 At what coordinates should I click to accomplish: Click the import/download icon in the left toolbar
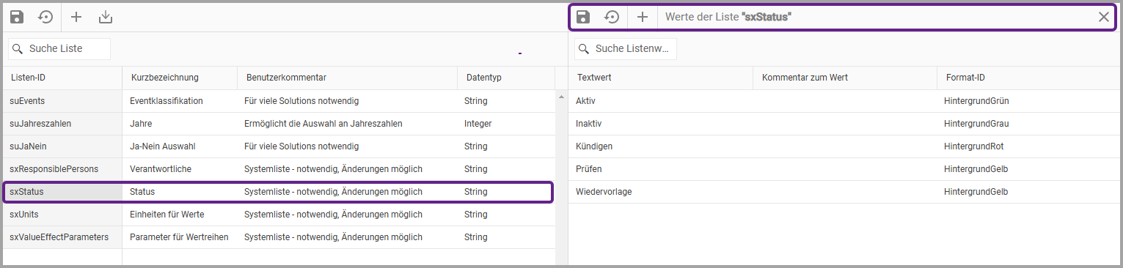point(106,17)
